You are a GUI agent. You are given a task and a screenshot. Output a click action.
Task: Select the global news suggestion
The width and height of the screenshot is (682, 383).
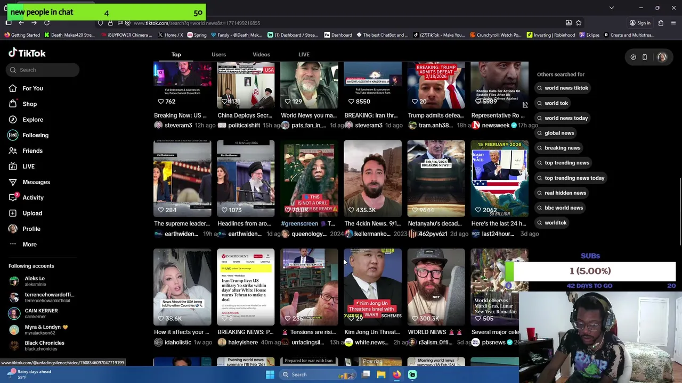(556, 133)
